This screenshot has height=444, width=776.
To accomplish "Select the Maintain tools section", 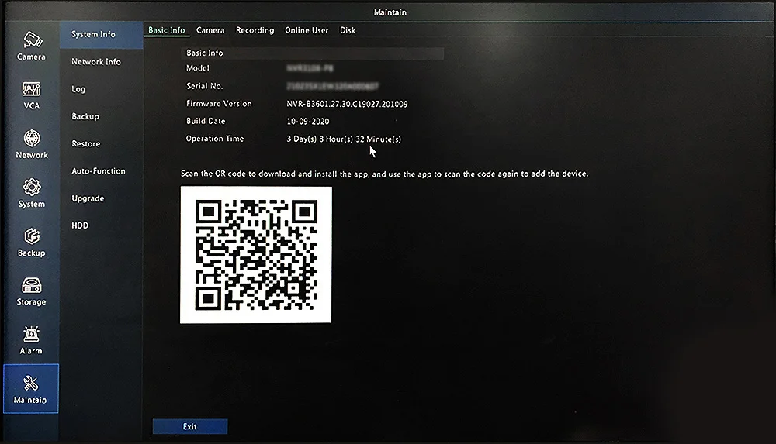I will 31,389.
